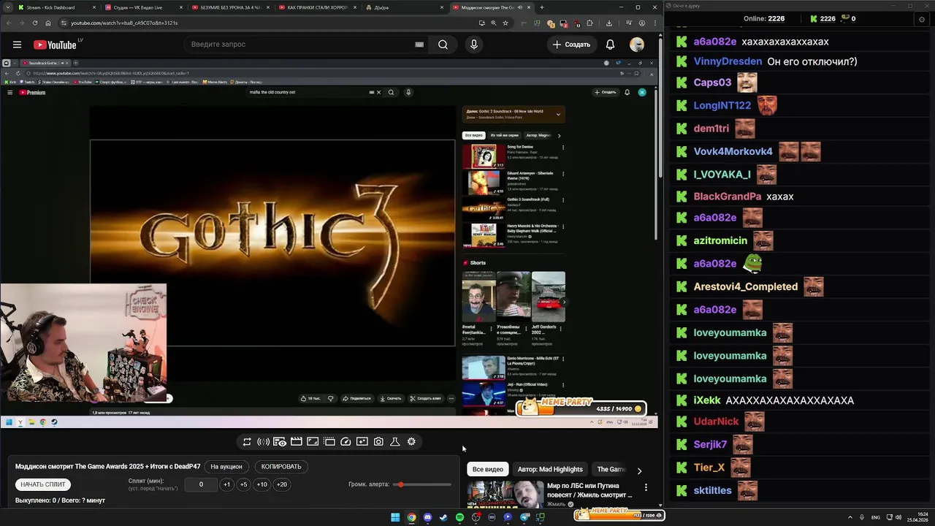
Task: Click the video filters plus-screen icon
Action: 362,441
